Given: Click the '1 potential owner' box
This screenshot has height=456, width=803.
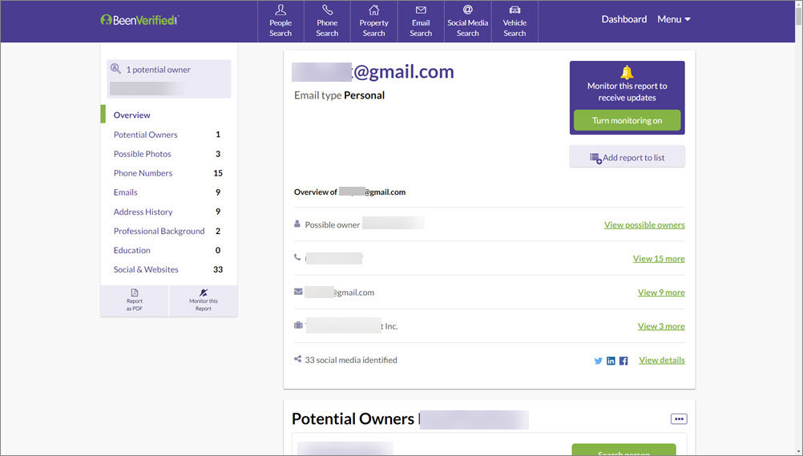Looking at the screenshot, I should click(169, 79).
